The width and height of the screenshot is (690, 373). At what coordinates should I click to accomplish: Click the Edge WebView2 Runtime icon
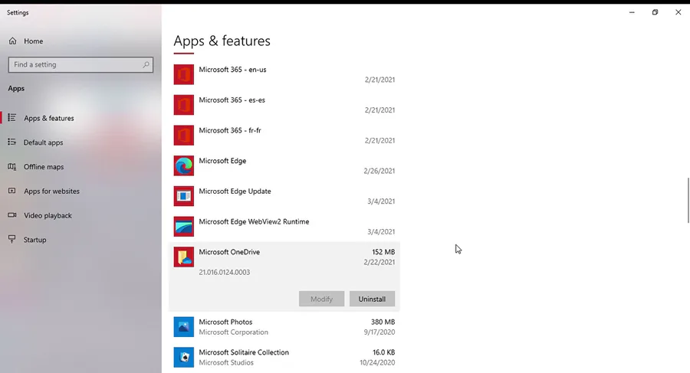pyautogui.click(x=183, y=227)
